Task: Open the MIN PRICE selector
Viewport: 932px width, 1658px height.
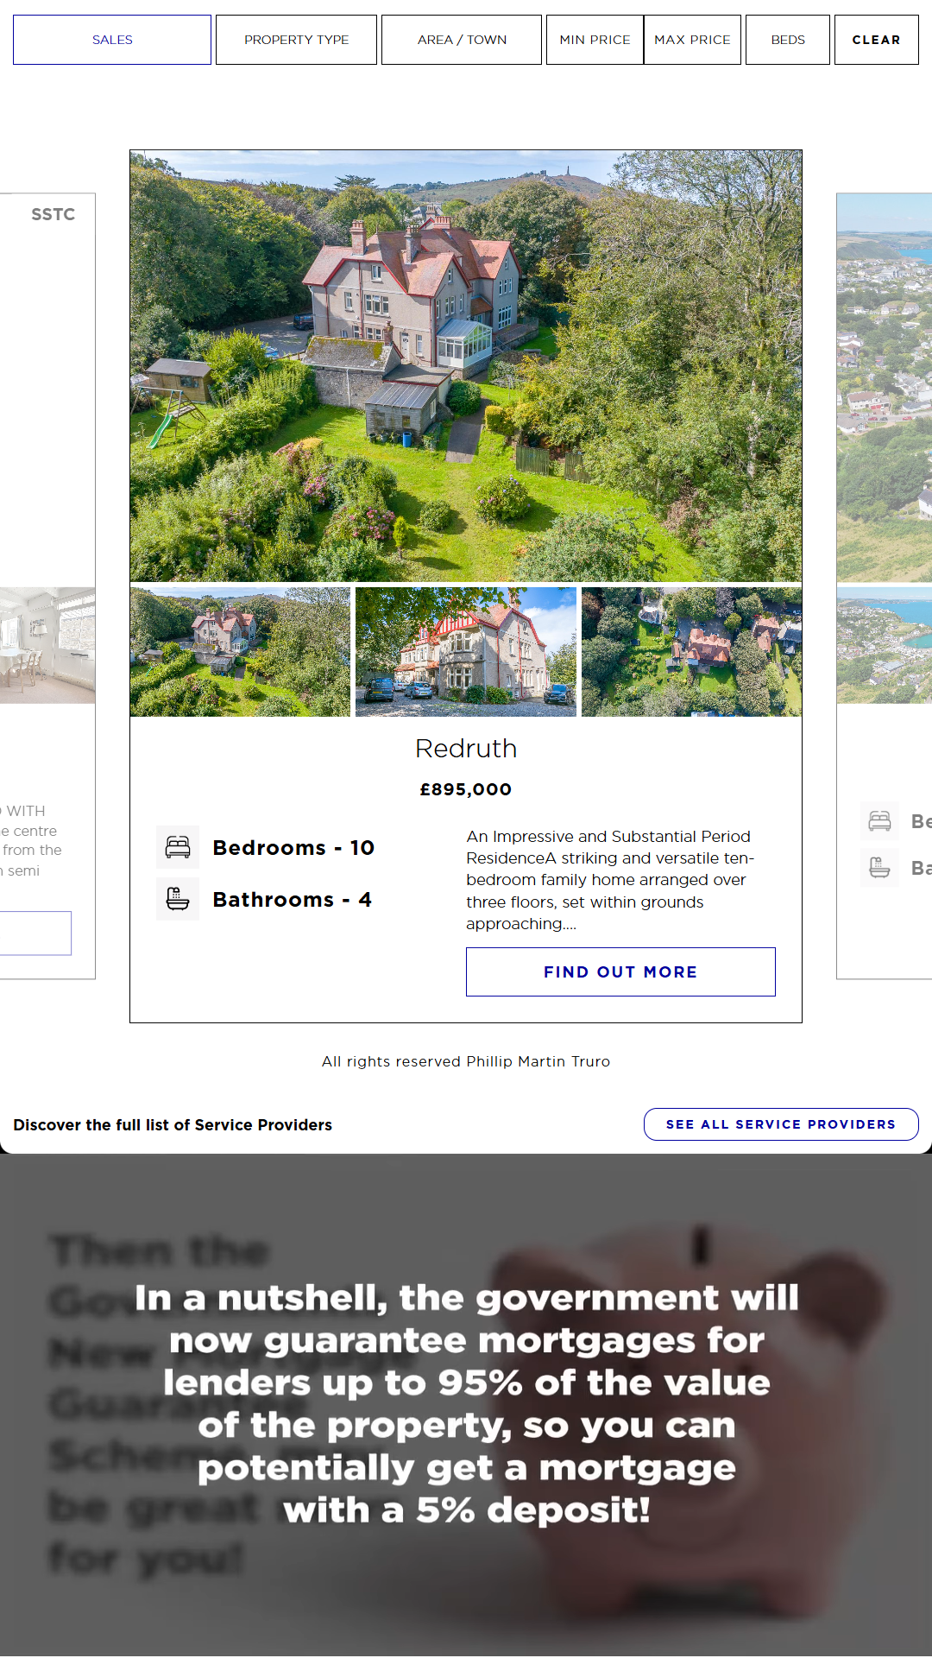Action: coord(595,40)
